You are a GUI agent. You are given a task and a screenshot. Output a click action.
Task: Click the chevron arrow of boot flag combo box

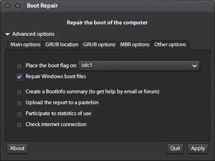pos(194,66)
